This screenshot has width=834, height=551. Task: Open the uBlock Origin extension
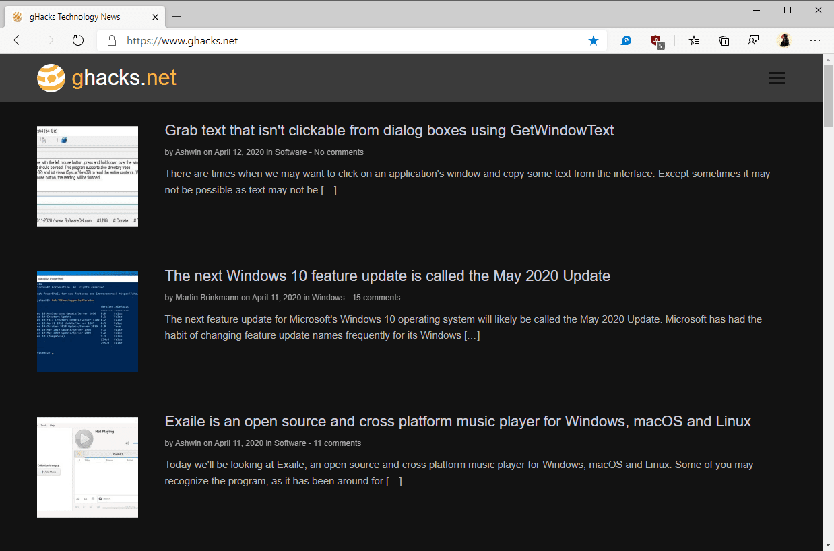656,41
